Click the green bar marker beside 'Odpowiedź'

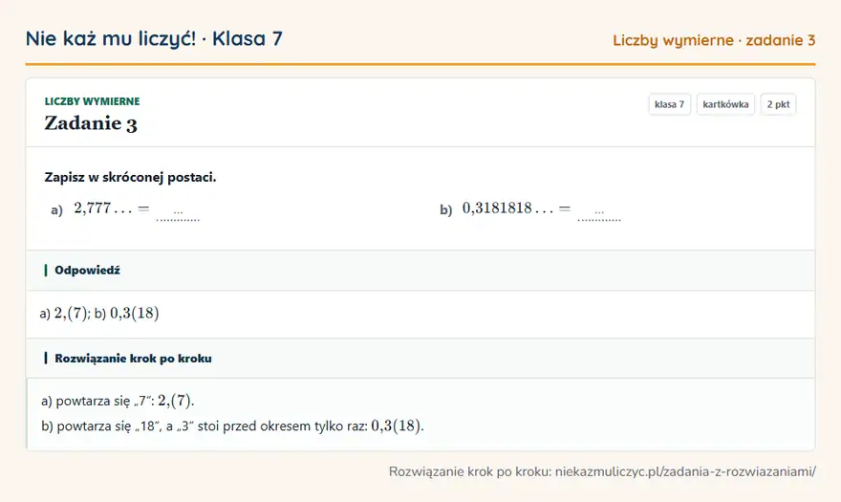point(46,270)
